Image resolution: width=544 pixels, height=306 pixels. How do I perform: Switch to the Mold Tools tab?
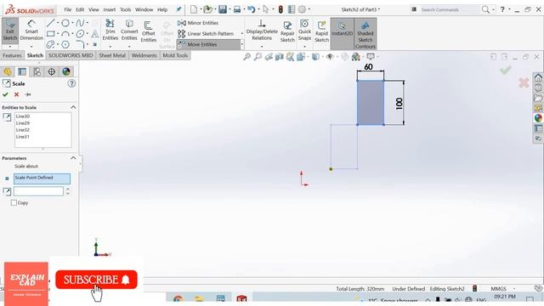pyautogui.click(x=175, y=55)
